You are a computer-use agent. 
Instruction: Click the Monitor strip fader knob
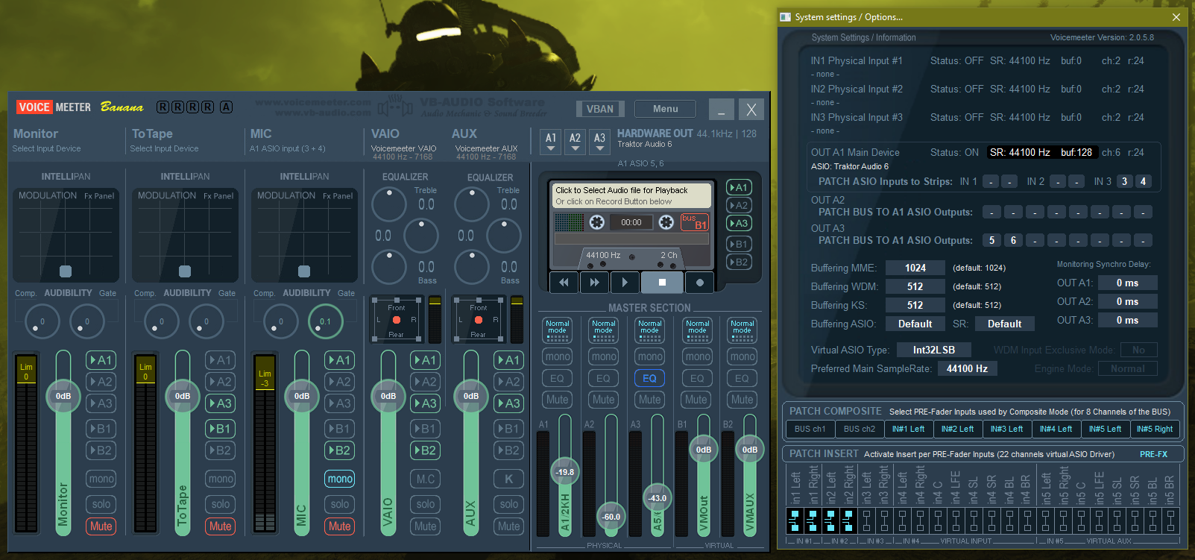63,396
